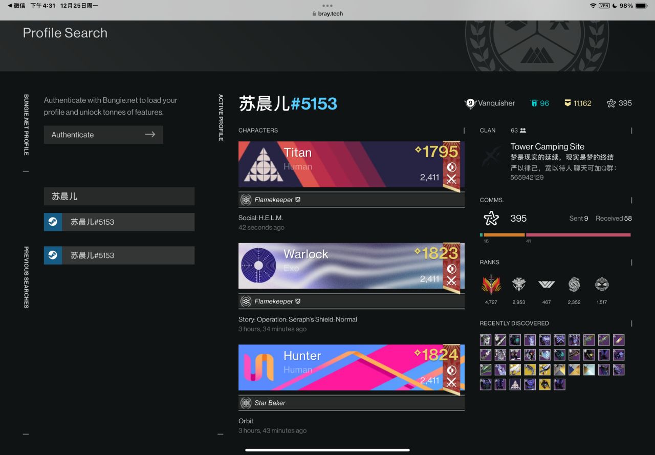Click the Warlock power level 1823
655x455 pixels.
point(436,253)
